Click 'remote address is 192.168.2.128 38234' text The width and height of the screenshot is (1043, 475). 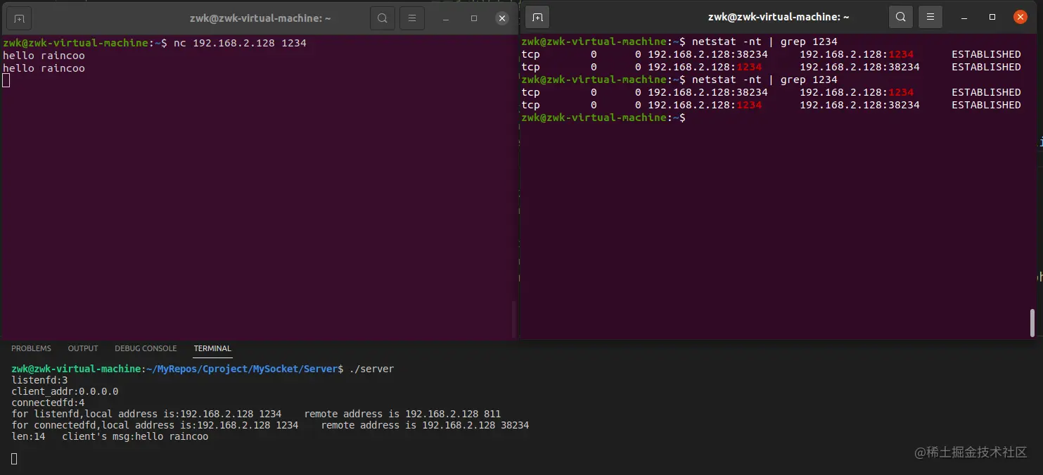click(425, 425)
